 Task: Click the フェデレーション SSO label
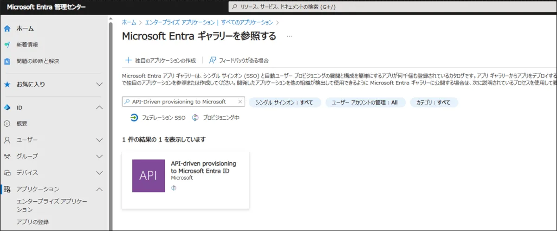(163, 118)
